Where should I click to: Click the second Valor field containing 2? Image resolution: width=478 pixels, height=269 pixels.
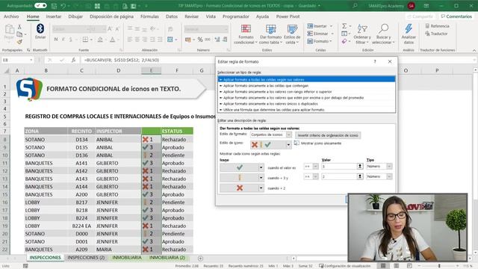tap(338, 176)
